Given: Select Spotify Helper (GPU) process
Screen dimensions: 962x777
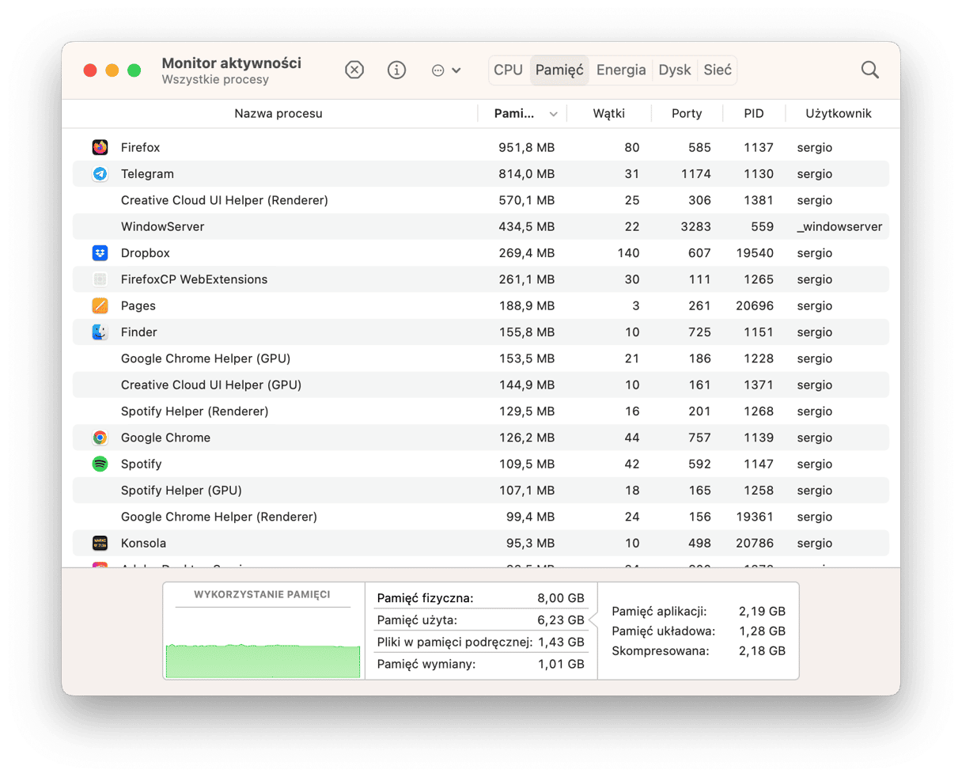Looking at the screenshot, I should (x=481, y=490).
